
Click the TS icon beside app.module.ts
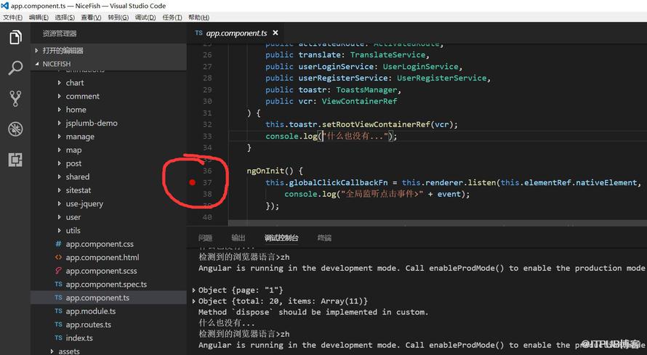click(x=59, y=311)
